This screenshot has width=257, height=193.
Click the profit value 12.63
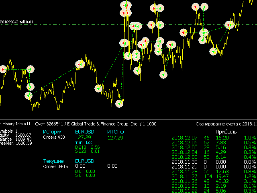[x=221, y=172]
